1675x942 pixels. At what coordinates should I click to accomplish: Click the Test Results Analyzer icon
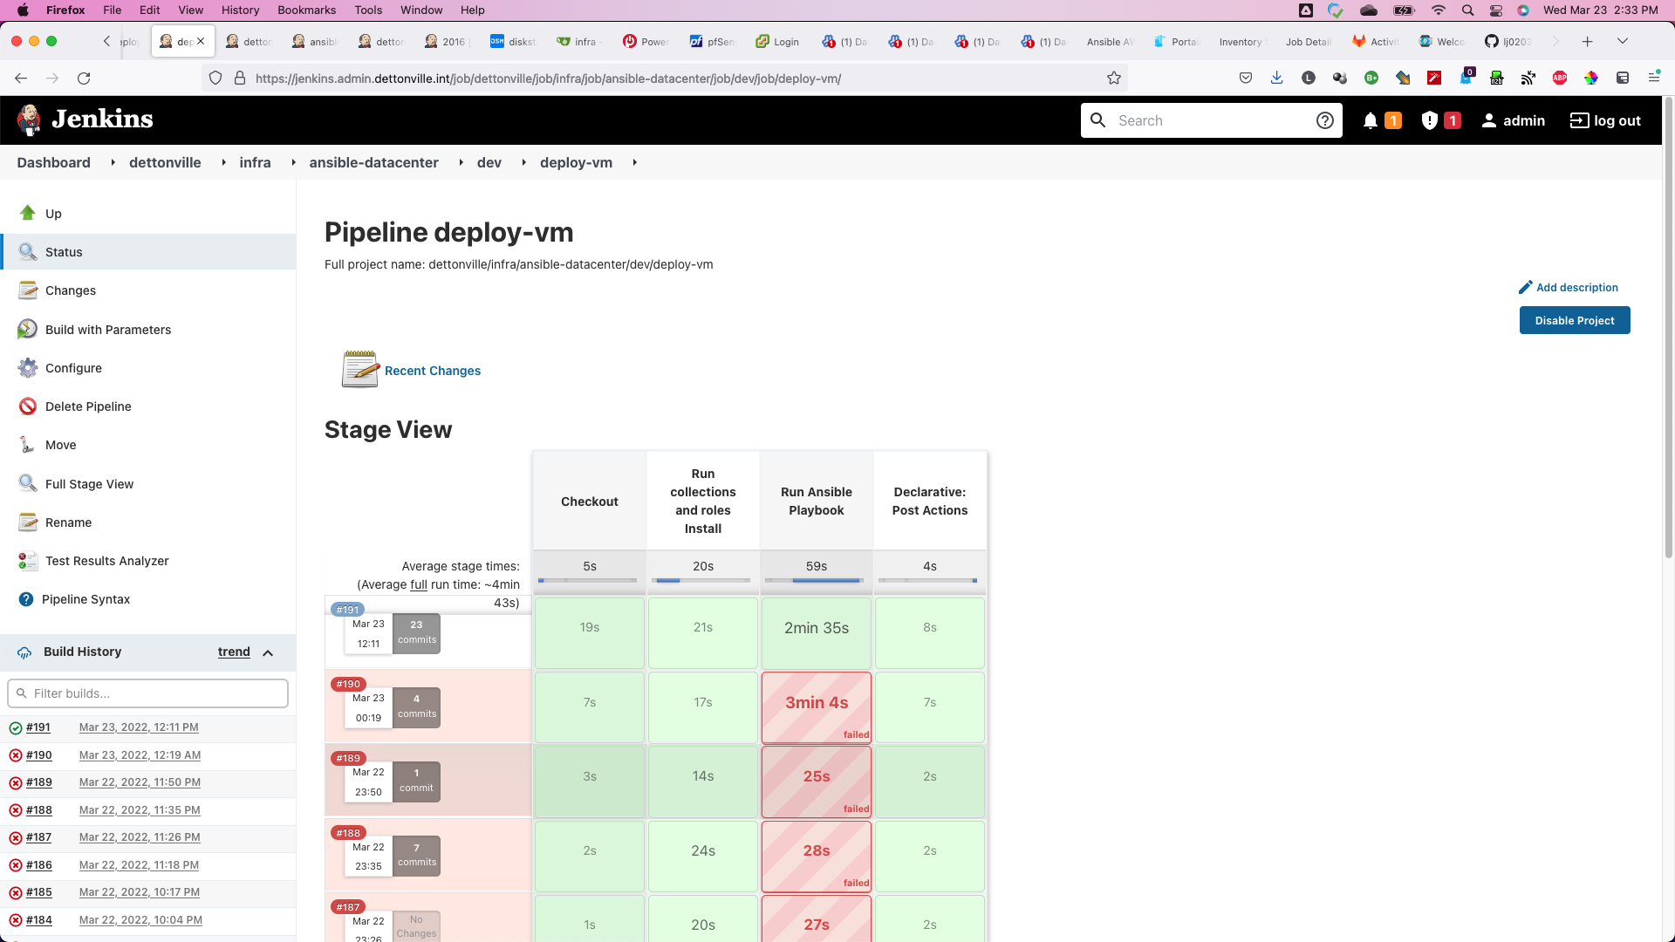28,560
